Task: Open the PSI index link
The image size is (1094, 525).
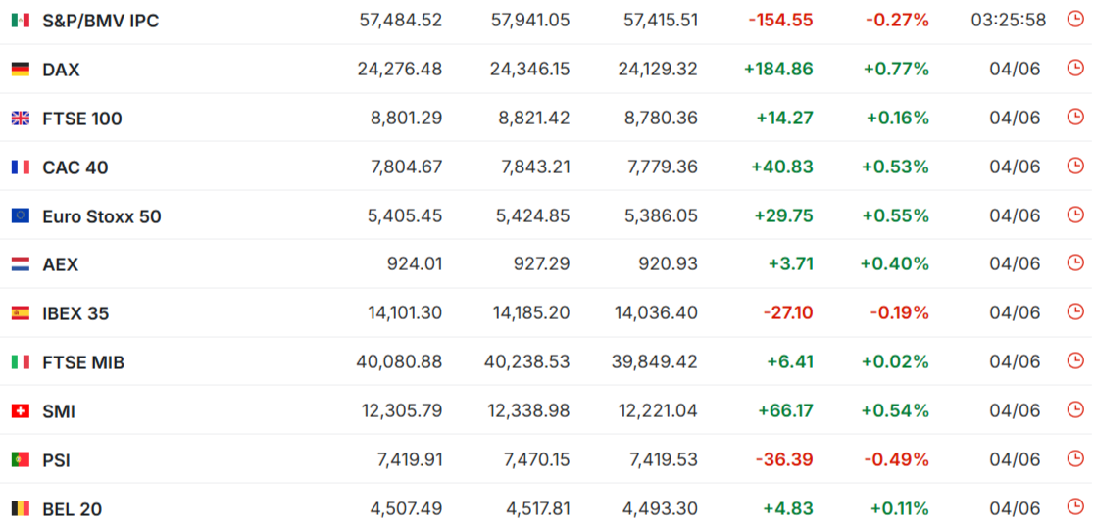Action: pyautogui.click(x=57, y=461)
